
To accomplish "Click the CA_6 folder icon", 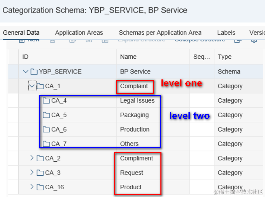I will pyautogui.click(x=46, y=129).
